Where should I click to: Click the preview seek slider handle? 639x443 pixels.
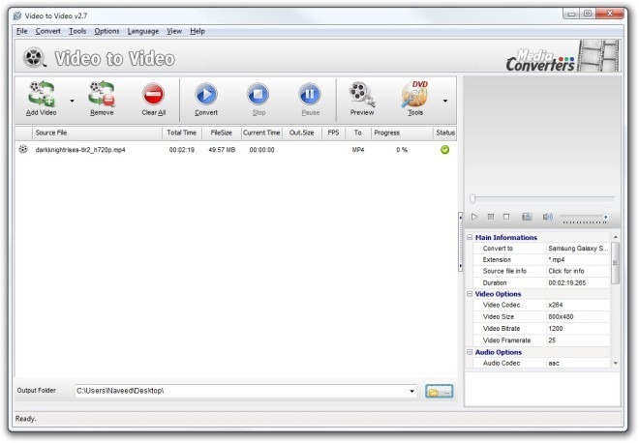[x=472, y=198]
